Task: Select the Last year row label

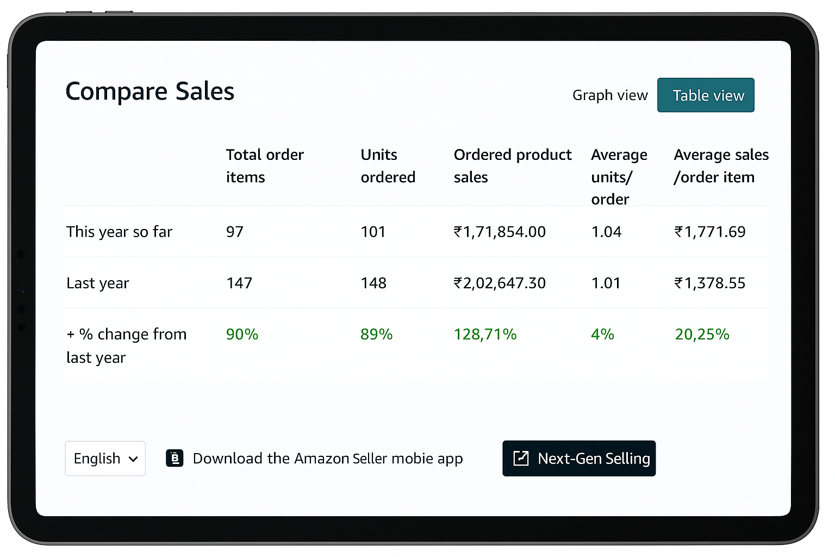Action: click(98, 283)
